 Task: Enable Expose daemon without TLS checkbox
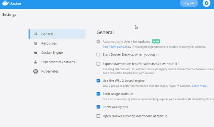98,64
